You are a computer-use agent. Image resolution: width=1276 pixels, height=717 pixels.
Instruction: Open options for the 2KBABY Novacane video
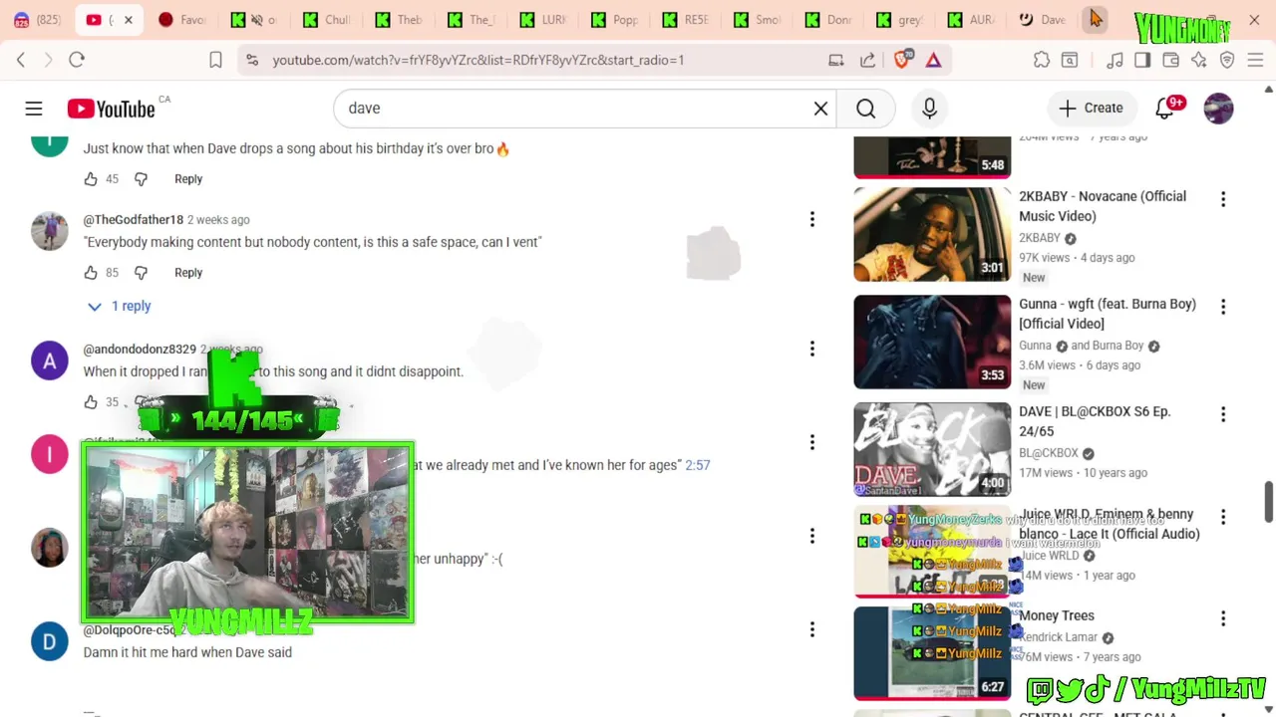[1223, 199]
